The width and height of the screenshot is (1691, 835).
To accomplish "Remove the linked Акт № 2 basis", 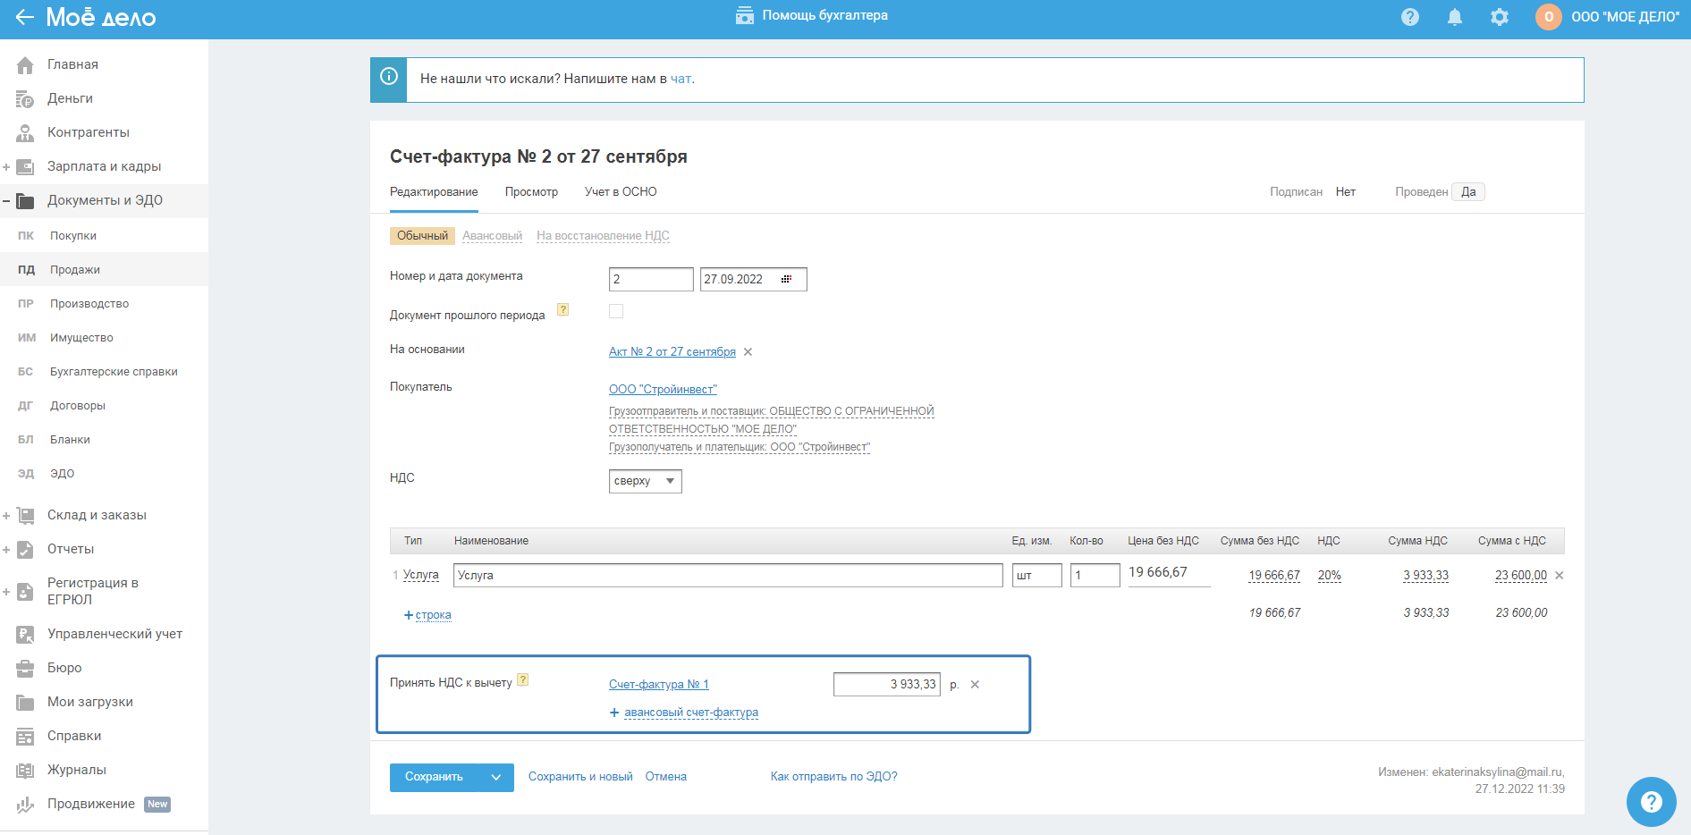I will (x=748, y=352).
